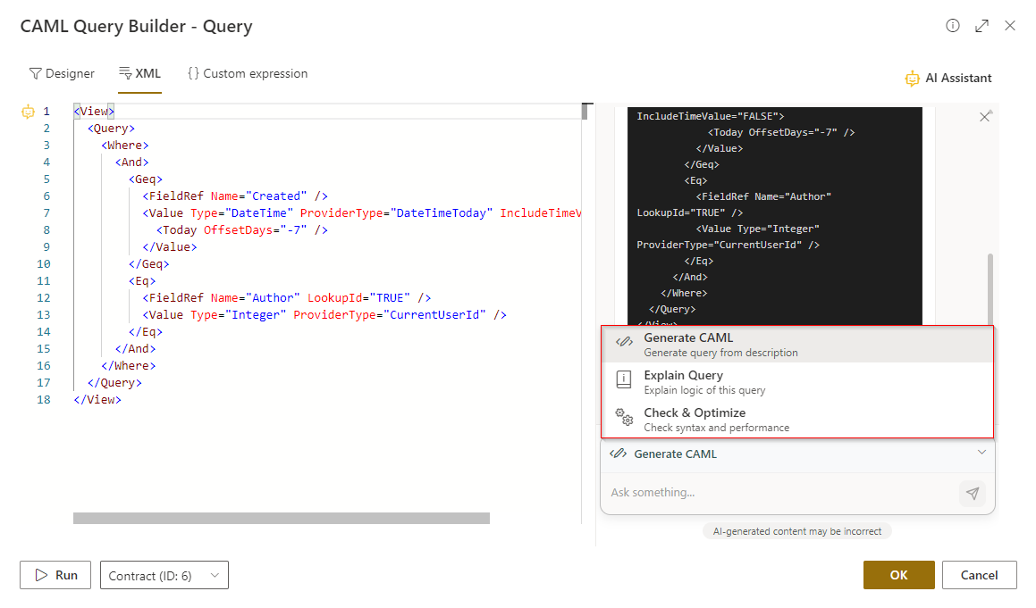1036x608 pixels.
Task: Click the Explain Query book icon
Action: click(x=624, y=381)
